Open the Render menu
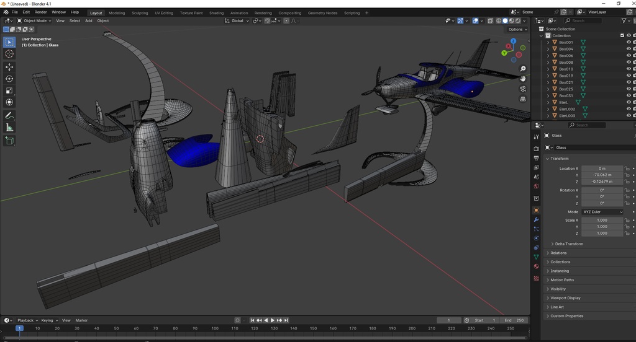Image resolution: width=636 pixels, height=342 pixels. (40, 12)
